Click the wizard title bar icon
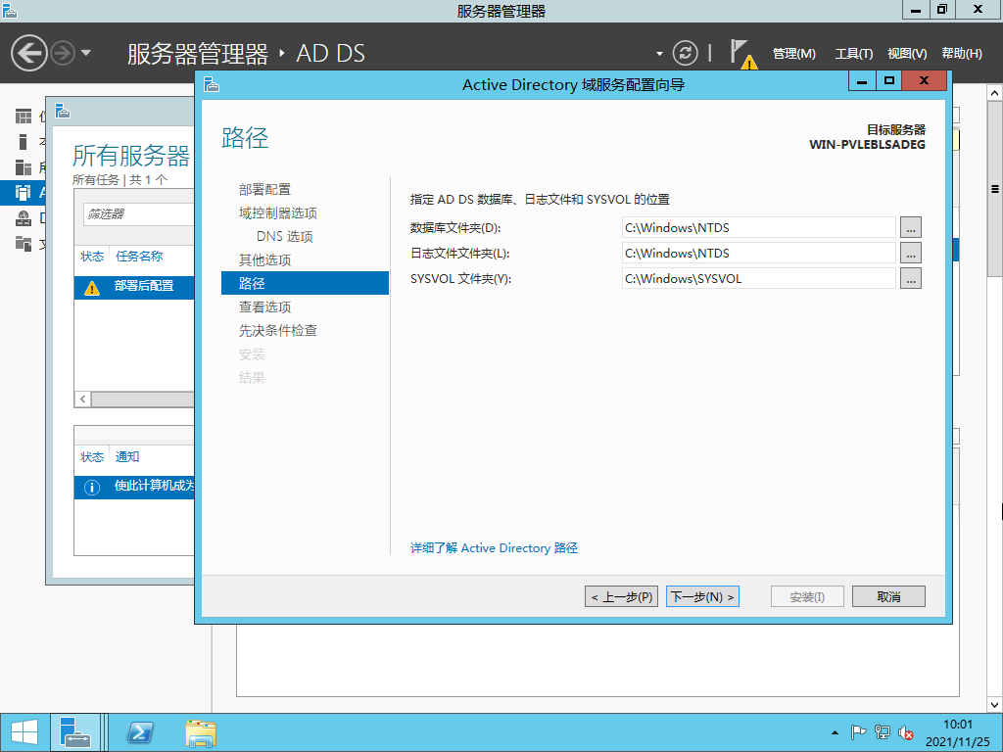Viewport: 1003px width, 752px height. 212,84
